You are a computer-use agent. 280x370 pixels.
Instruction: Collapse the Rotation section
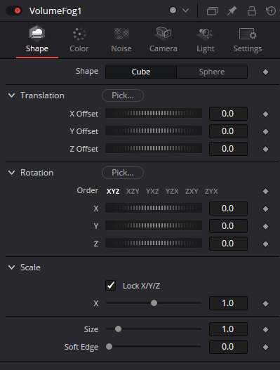point(11,173)
